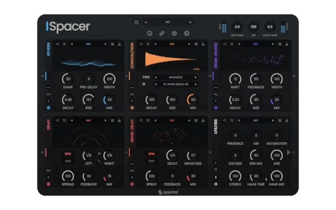Lock the Utilities module with padlock
Viewport: 336px width, 210px height.
coord(287,120)
